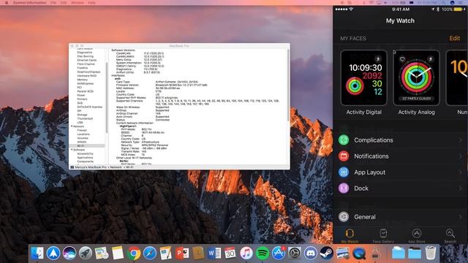Open the General row chevron in the Watch app
468x263 pixels.
(x=461, y=217)
